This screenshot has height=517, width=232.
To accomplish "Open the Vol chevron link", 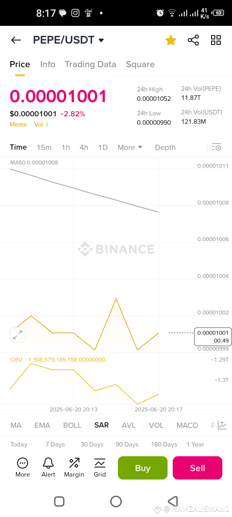I will click(41, 124).
